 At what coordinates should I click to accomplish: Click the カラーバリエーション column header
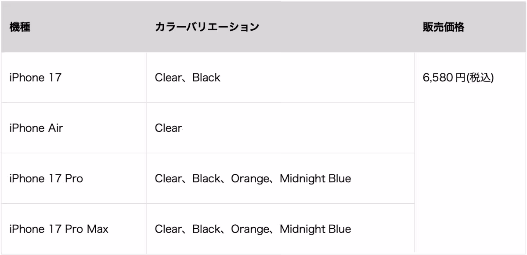point(207,27)
